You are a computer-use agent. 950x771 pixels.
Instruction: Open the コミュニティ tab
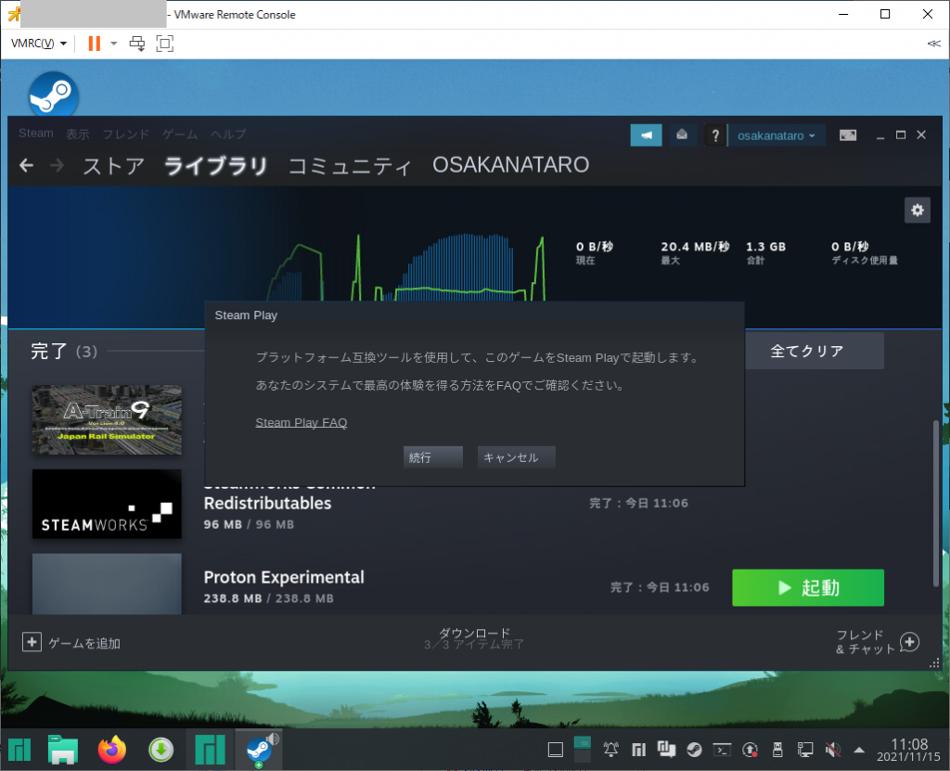pyautogui.click(x=350, y=165)
